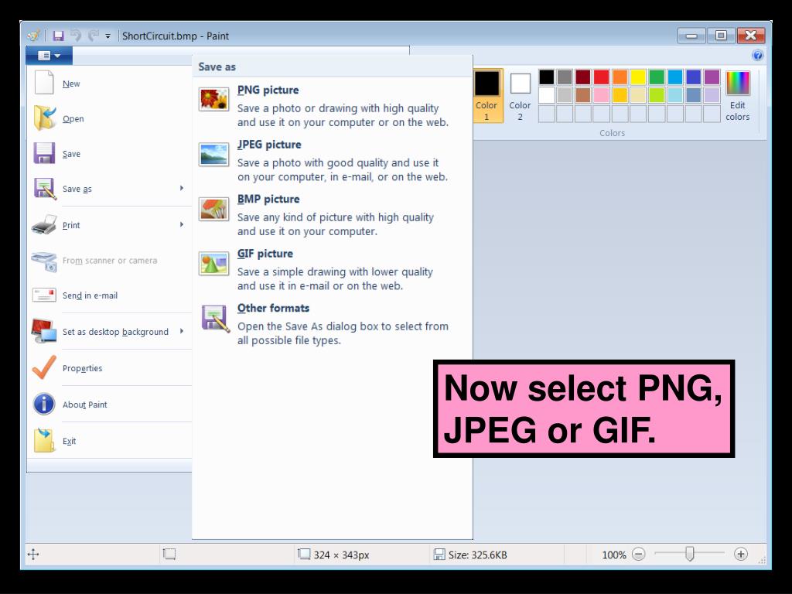This screenshot has height=594, width=792.
Task: Open Other formats save dialog
Action: (x=333, y=324)
